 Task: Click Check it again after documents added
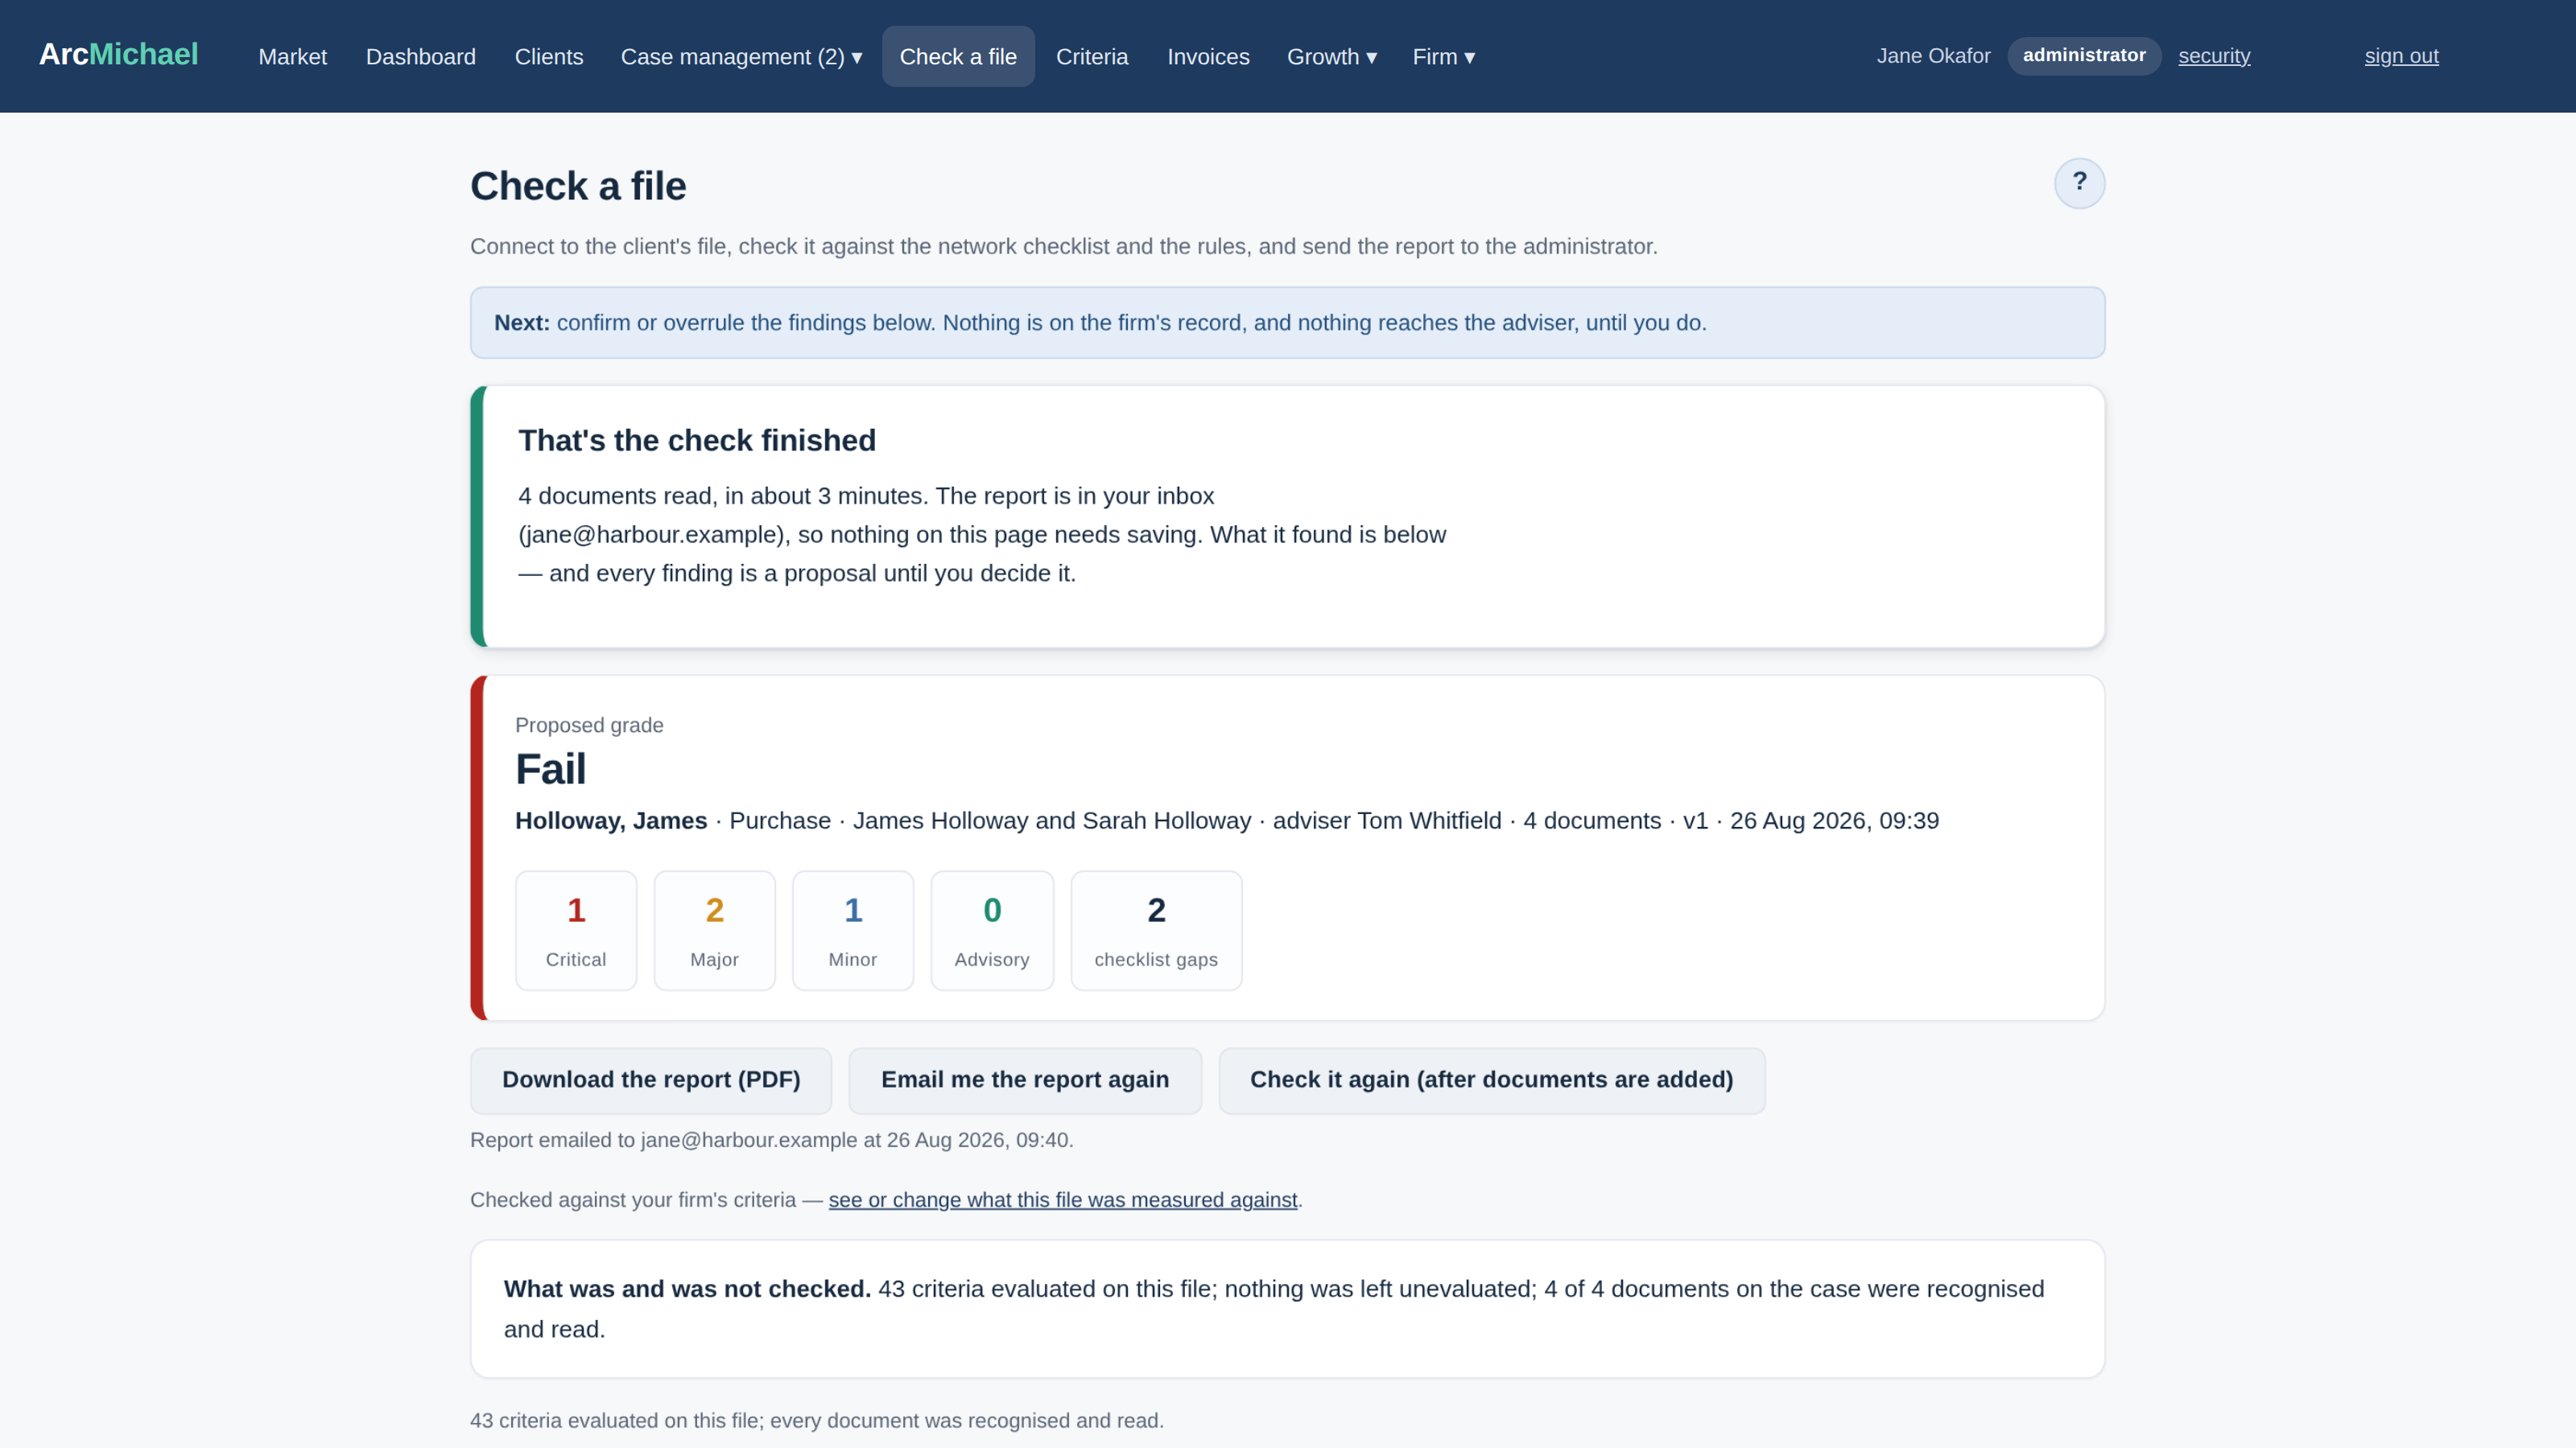[1491, 1080]
